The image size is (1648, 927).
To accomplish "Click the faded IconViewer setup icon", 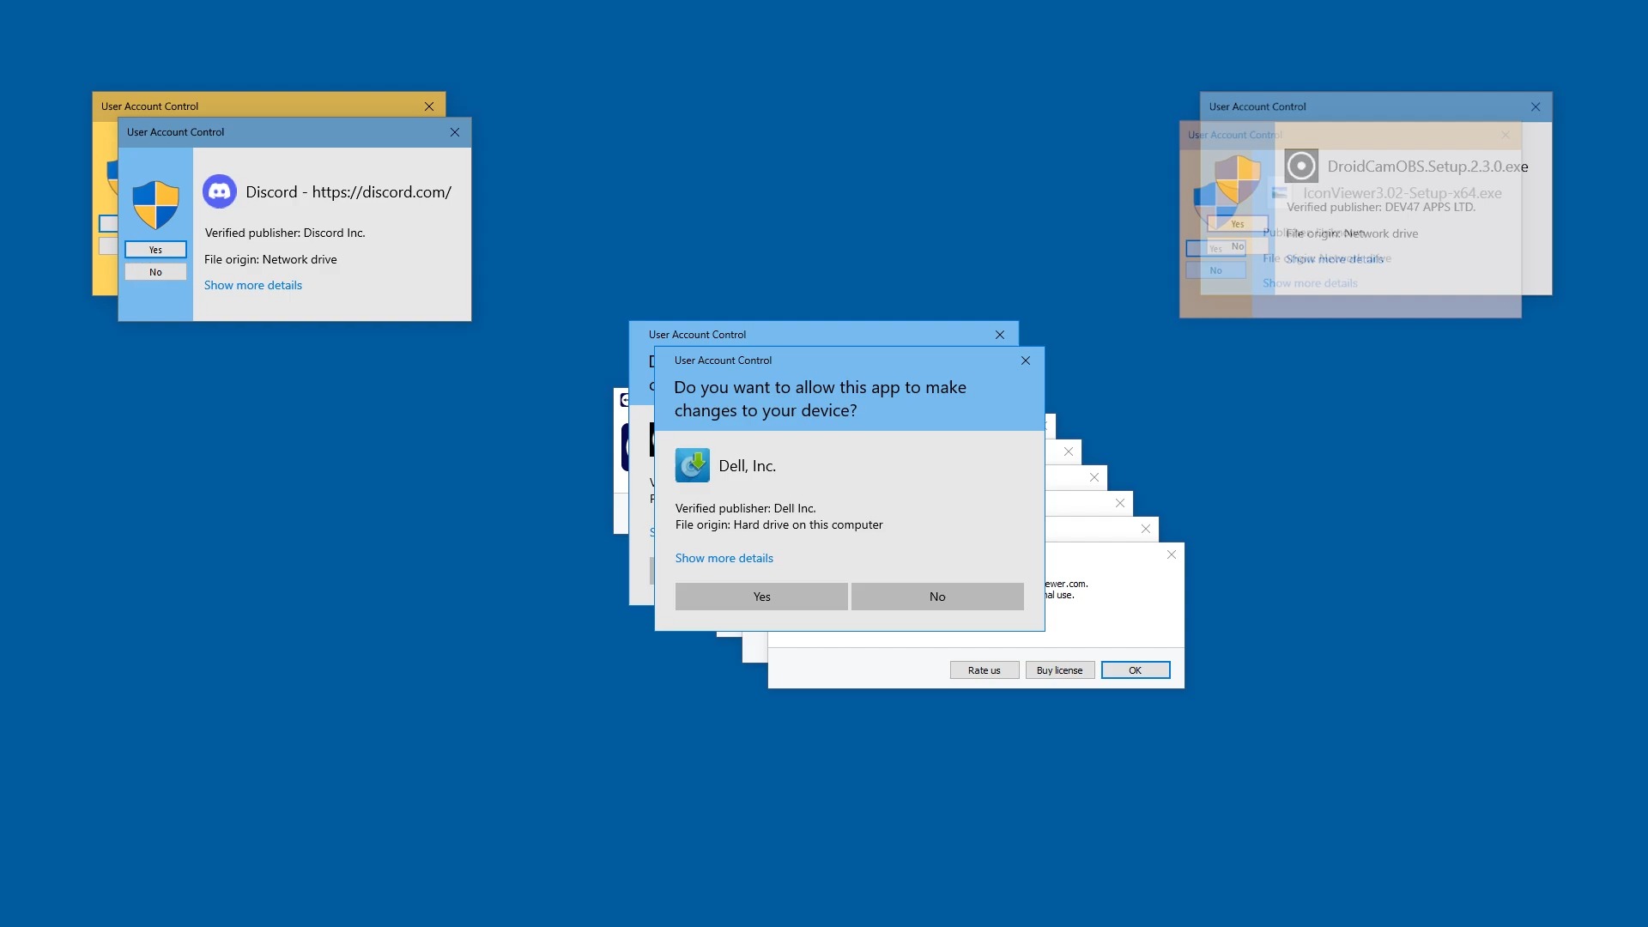I will 1279,193.
